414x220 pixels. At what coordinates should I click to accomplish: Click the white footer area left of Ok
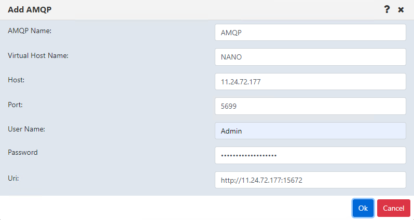click(175, 208)
